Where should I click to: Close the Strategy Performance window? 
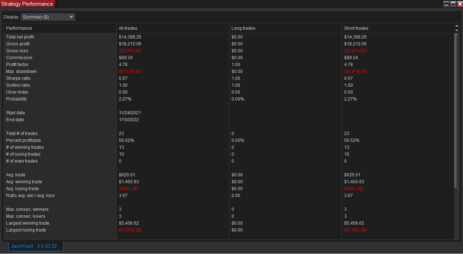[x=460, y=4]
